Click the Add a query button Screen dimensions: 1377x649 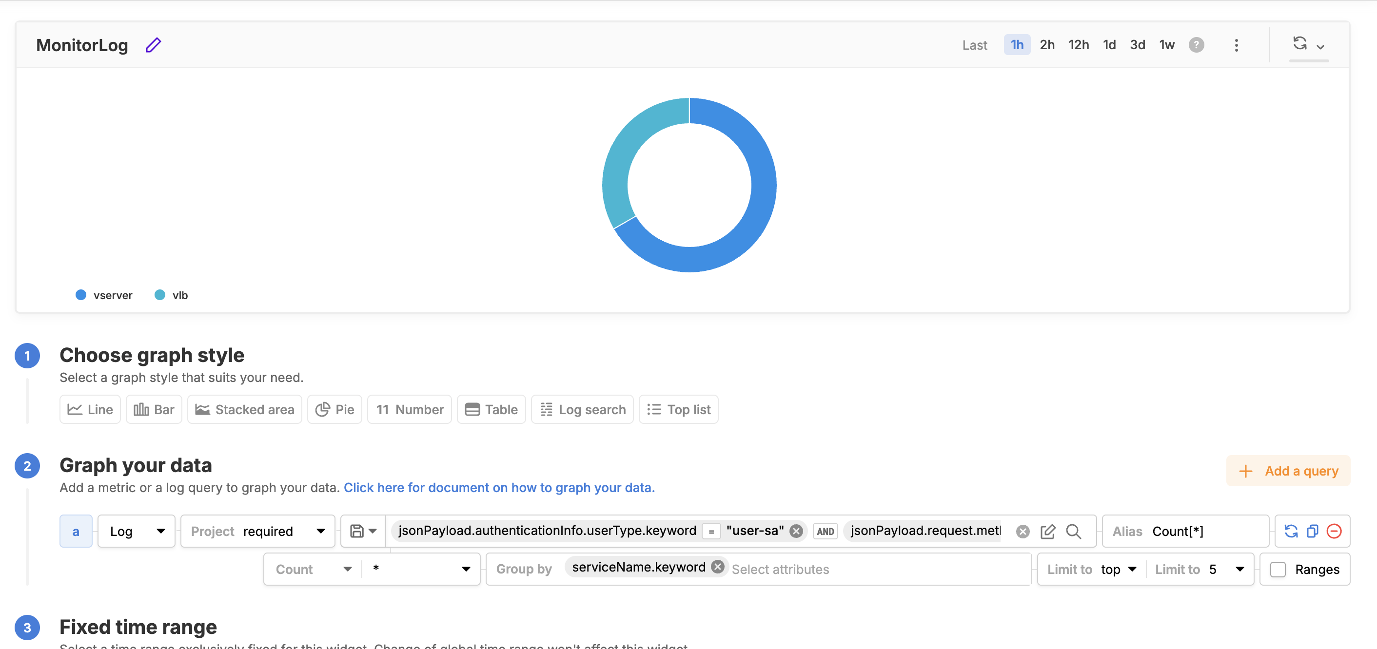(1288, 471)
